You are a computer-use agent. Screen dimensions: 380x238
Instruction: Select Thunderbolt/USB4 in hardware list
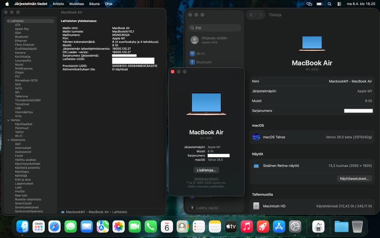[x=28, y=100]
